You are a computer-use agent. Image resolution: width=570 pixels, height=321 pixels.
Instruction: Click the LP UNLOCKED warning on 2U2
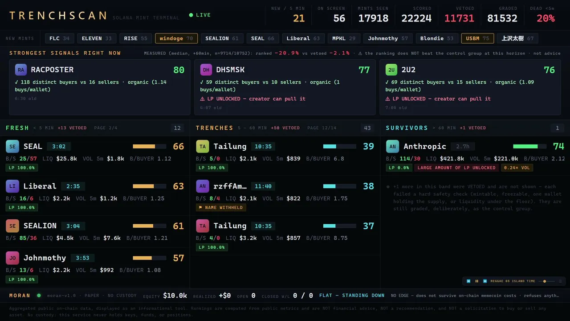pos(438,99)
